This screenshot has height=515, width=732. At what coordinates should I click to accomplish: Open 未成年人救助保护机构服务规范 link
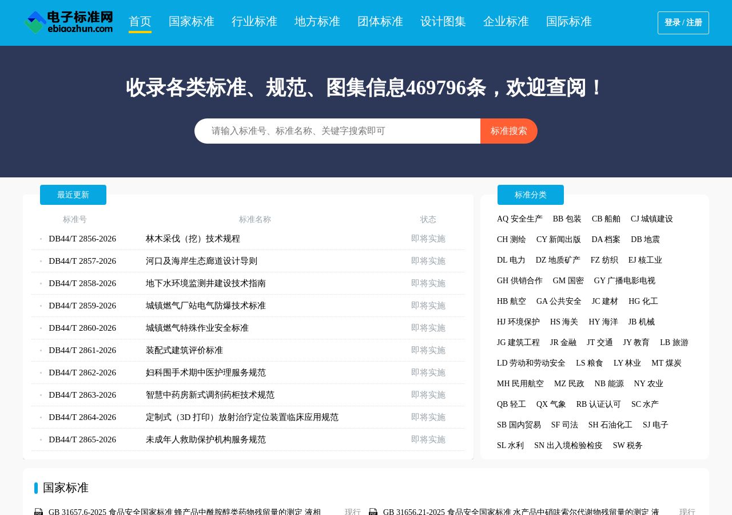pos(206,439)
